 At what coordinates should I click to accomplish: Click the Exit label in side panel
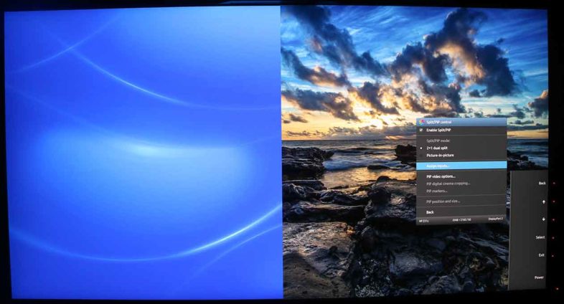541,255
